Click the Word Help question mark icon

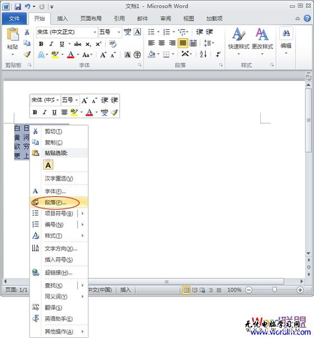pyautogui.click(x=307, y=18)
